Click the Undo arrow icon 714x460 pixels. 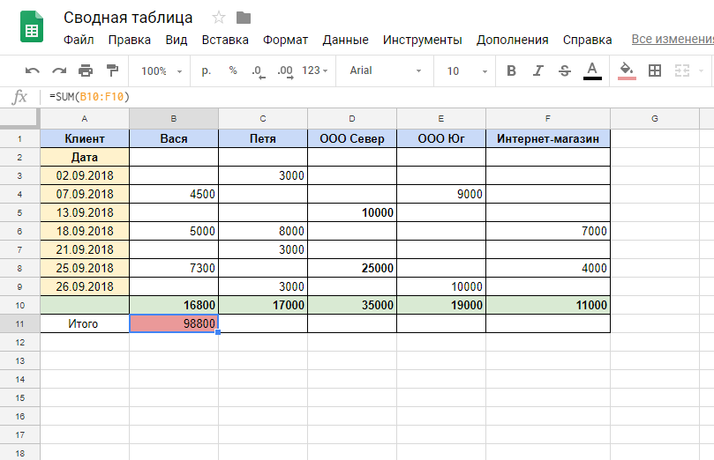33,70
